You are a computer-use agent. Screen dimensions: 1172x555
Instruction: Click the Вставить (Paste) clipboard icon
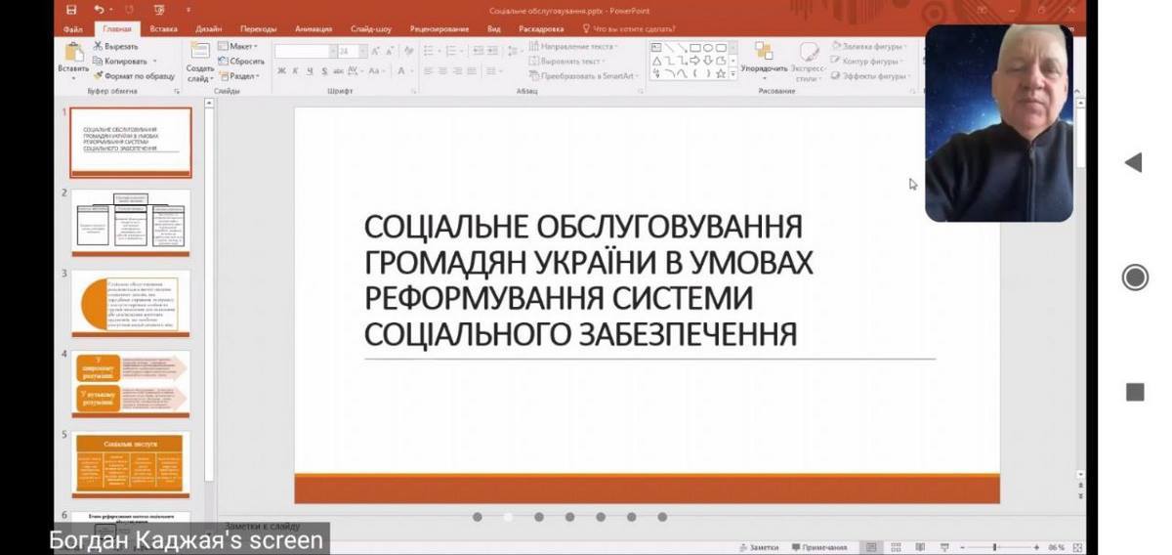[73, 52]
